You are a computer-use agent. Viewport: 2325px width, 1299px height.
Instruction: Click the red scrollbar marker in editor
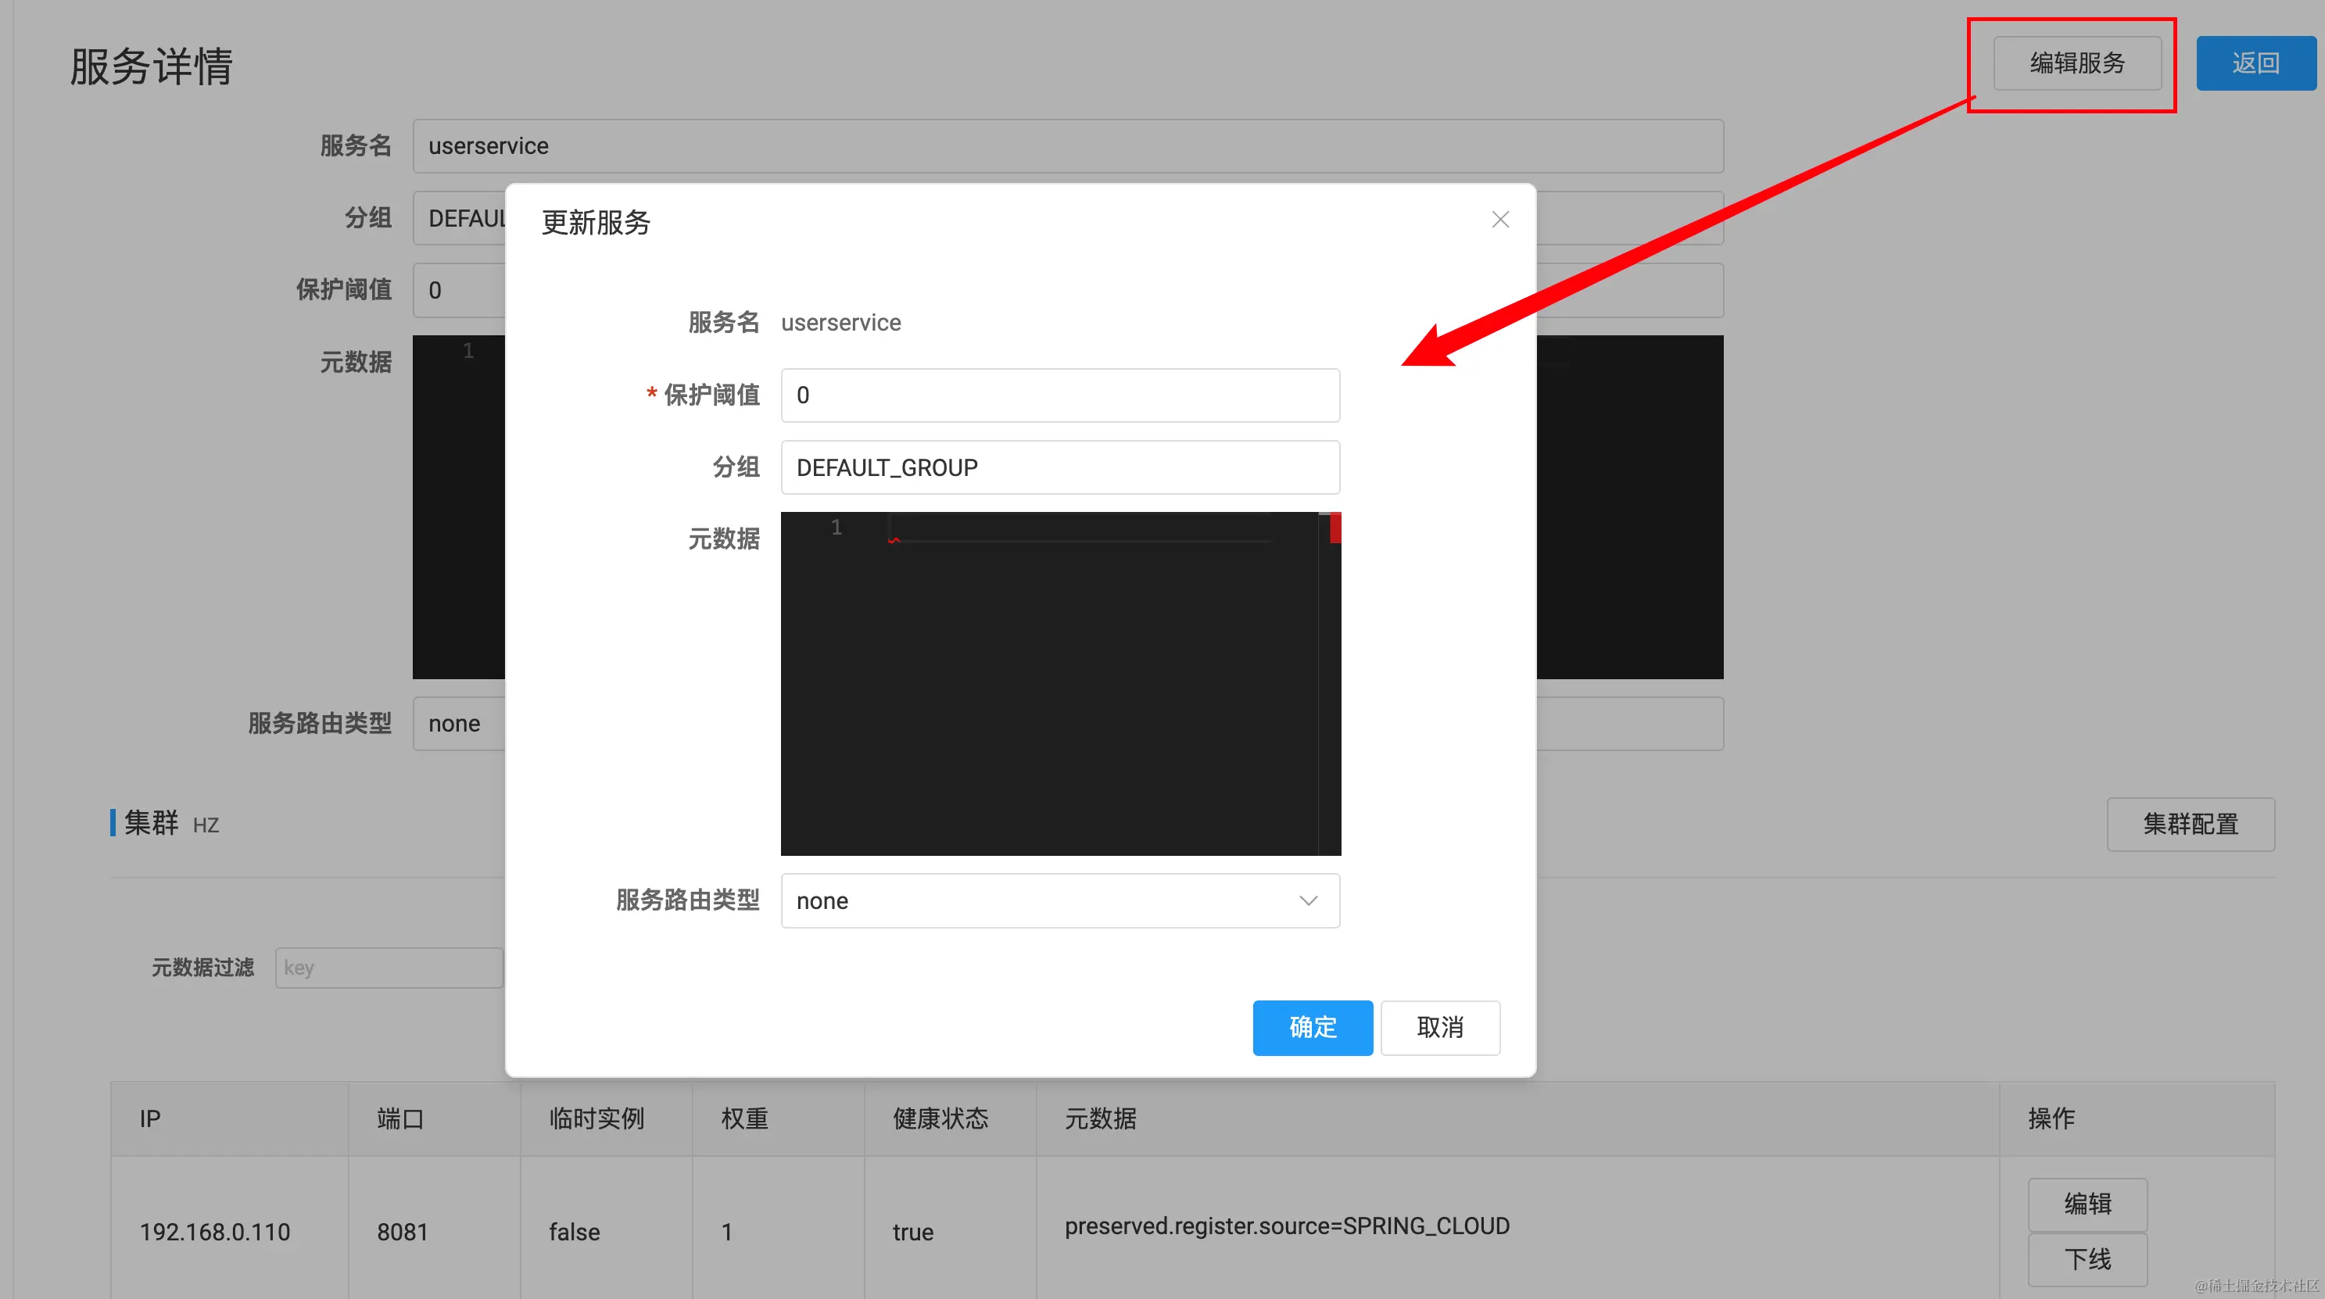click(1335, 528)
